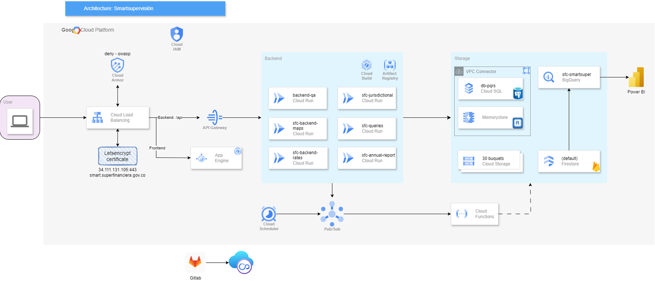Viewport: 655px width, 281px height.
Task: Click the Letsencrypt certificate box
Action: 118,156
